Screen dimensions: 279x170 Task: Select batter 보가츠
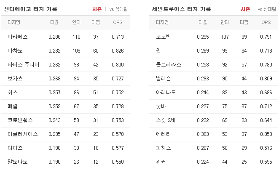pyautogui.click(x=15, y=79)
